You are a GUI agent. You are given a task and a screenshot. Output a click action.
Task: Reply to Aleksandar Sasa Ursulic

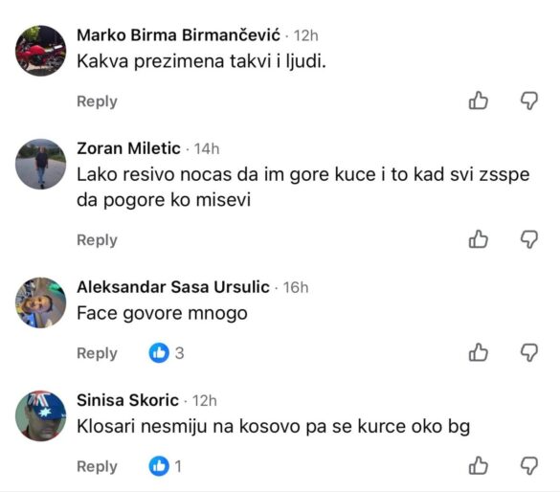[x=97, y=353]
